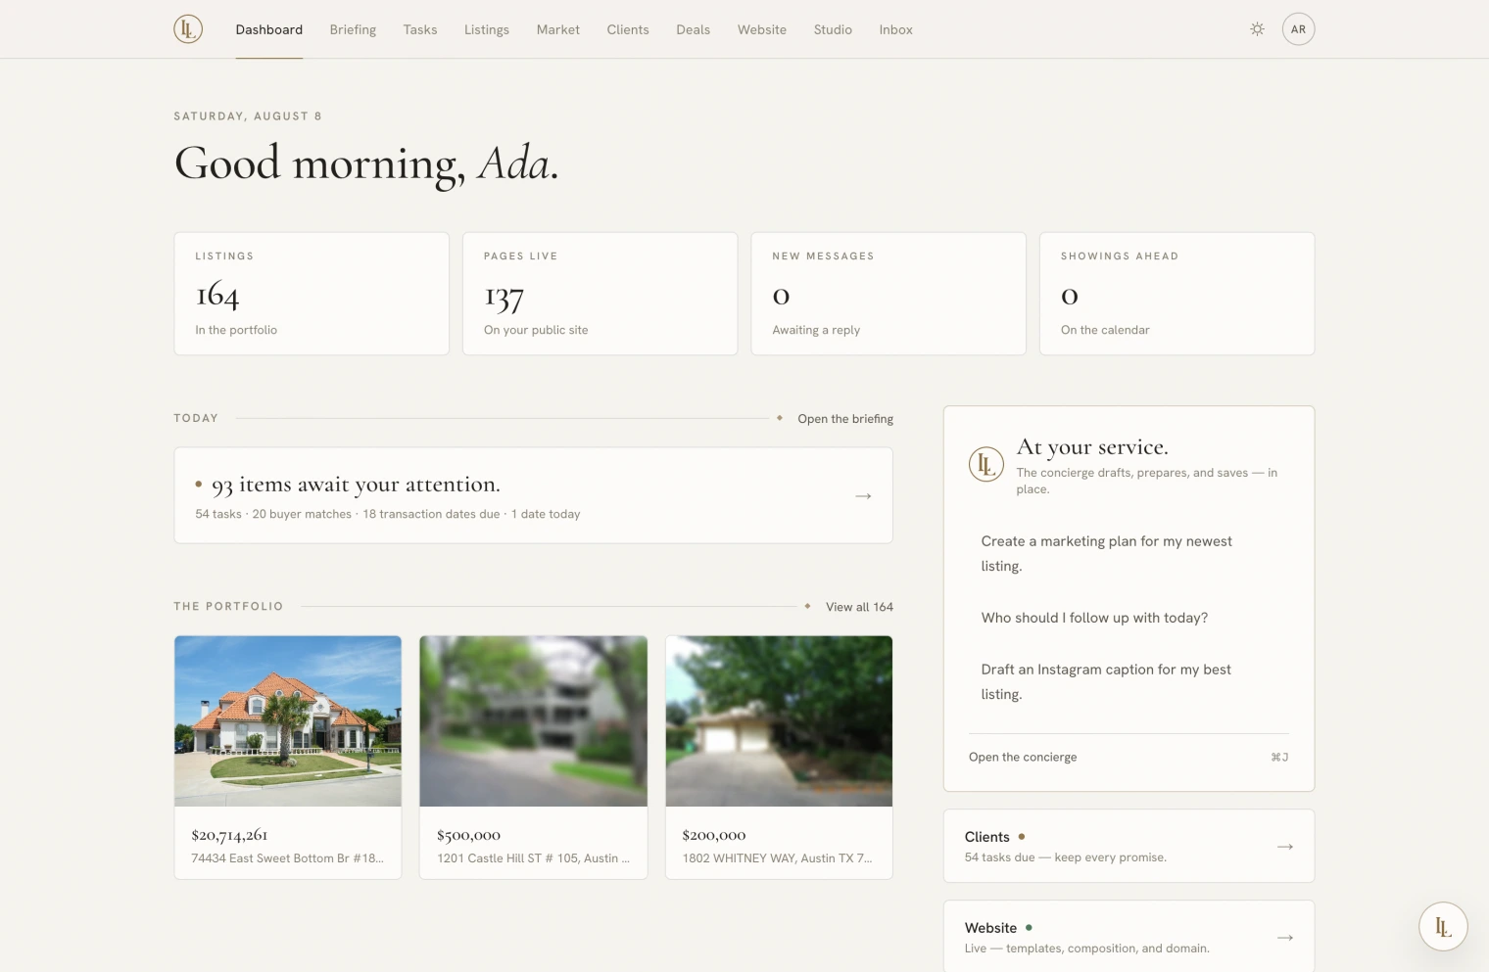Click the arrow on the Website card
Screen dimensions: 1489x972
pyautogui.click(x=1285, y=938)
